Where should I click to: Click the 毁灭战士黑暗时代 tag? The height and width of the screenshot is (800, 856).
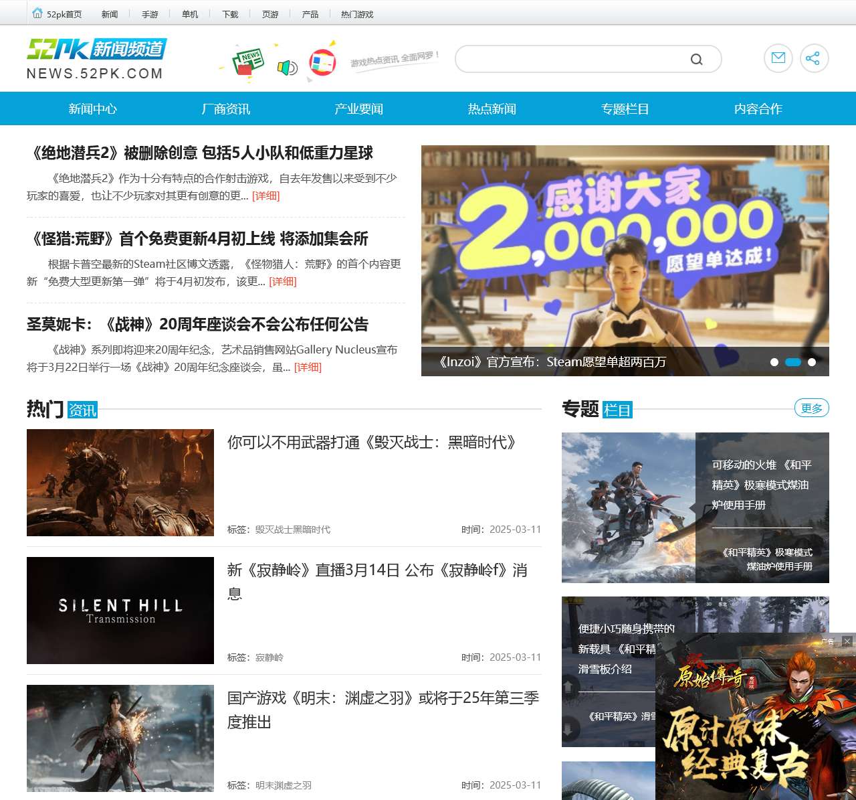point(293,530)
